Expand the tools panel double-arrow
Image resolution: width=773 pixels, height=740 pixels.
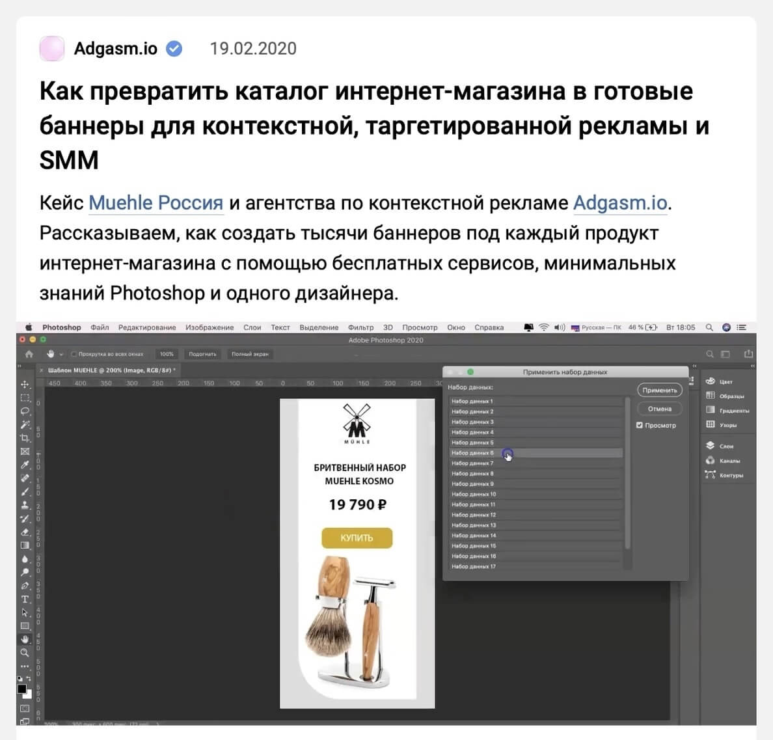(x=20, y=366)
